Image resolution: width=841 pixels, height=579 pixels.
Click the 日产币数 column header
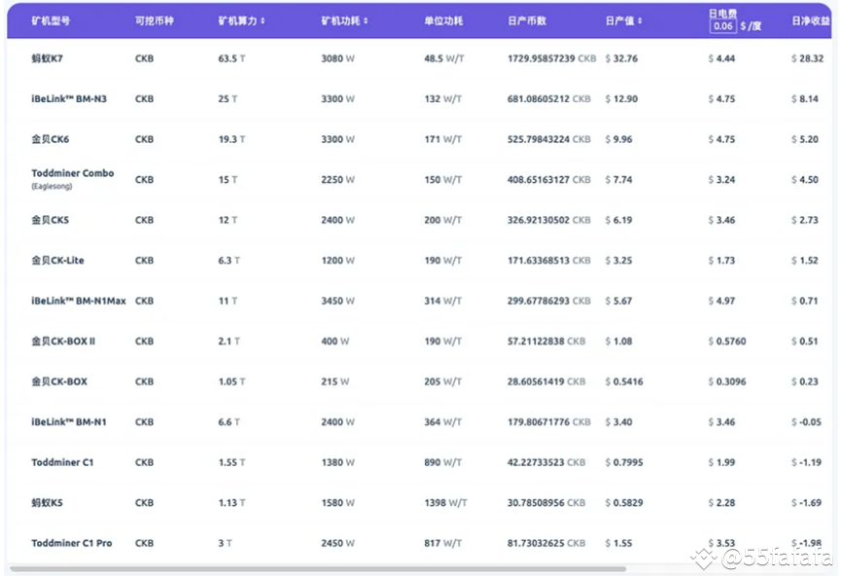(527, 21)
